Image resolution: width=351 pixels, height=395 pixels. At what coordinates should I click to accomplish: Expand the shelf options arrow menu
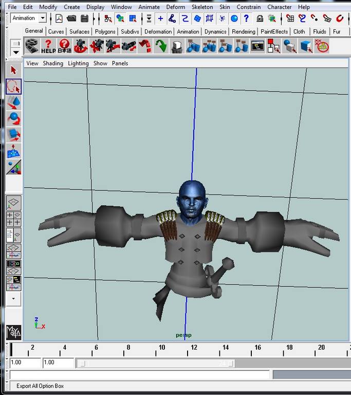point(16,52)
